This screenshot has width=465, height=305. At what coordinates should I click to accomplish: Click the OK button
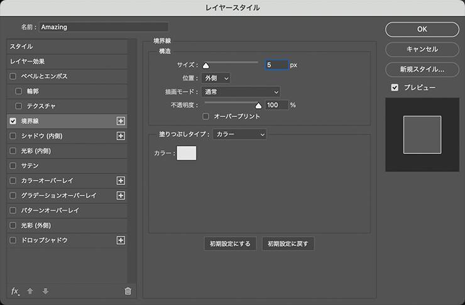point(422,29)
